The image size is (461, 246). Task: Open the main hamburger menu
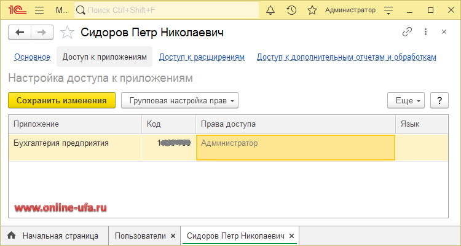point(39,10)
